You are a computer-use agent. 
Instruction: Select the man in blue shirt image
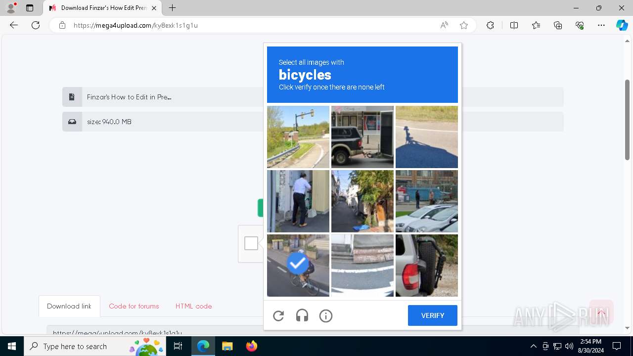coord(298,201)
